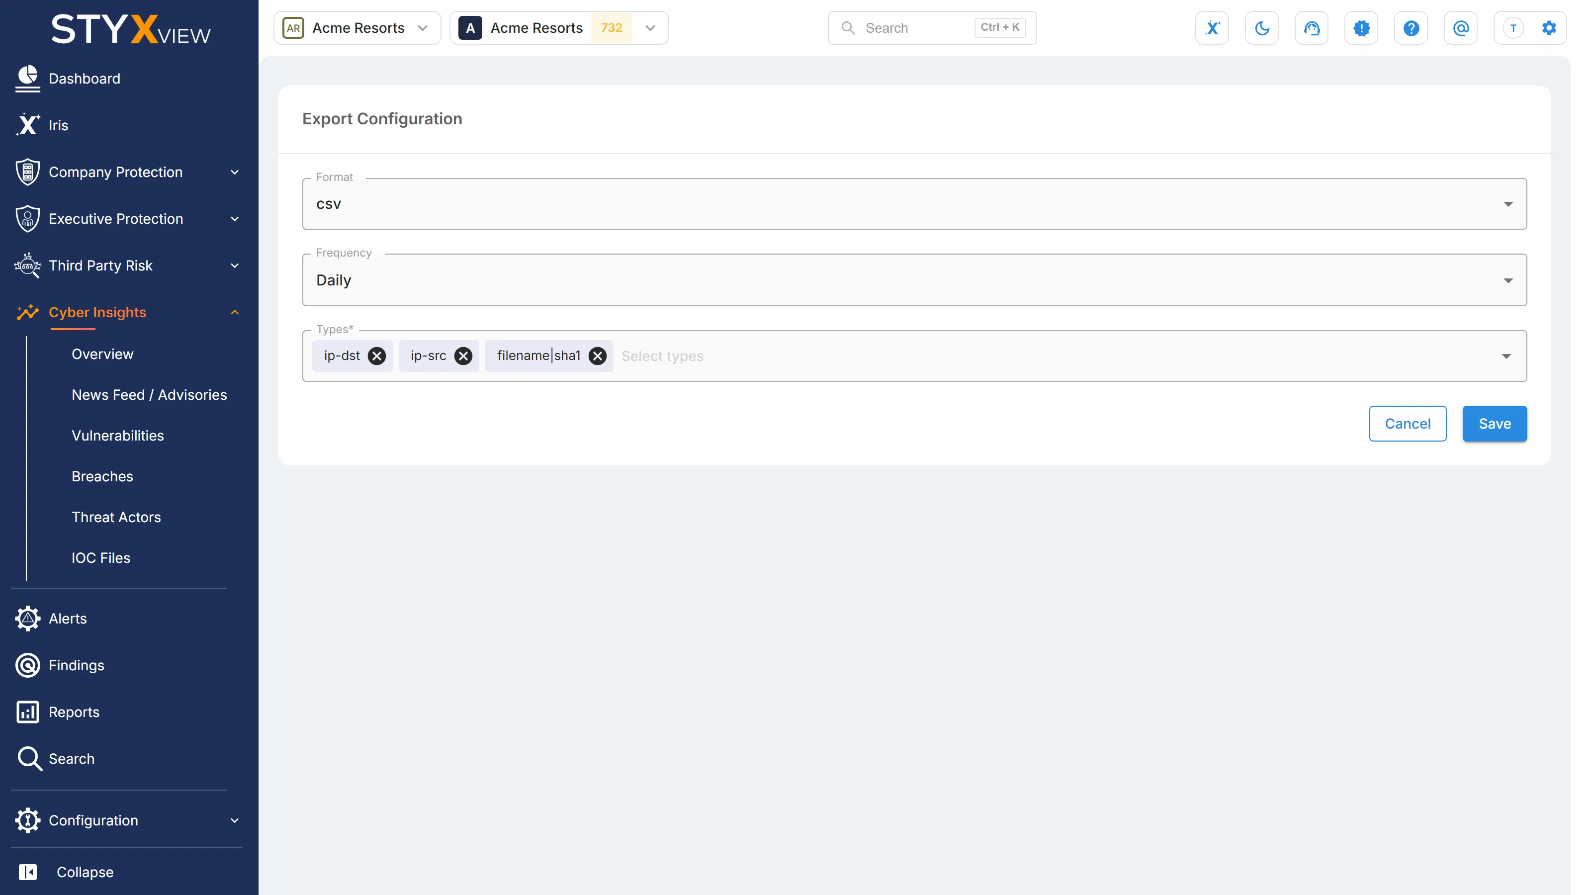Click the @ mentions icon
1591x895 pixels.
coord(1461,28)
